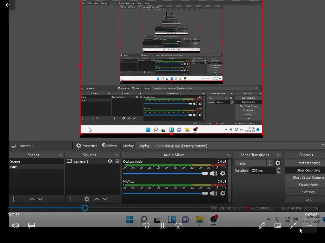Enable Studio Mode
Screen dimensions: 325x243
305,185
